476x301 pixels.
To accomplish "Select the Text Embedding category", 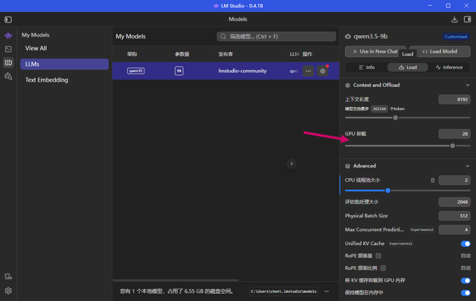I will click(46, 80).
